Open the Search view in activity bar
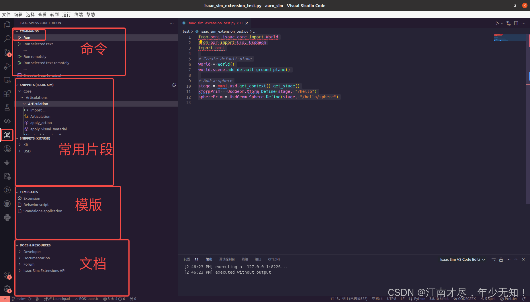 (7, 39)
